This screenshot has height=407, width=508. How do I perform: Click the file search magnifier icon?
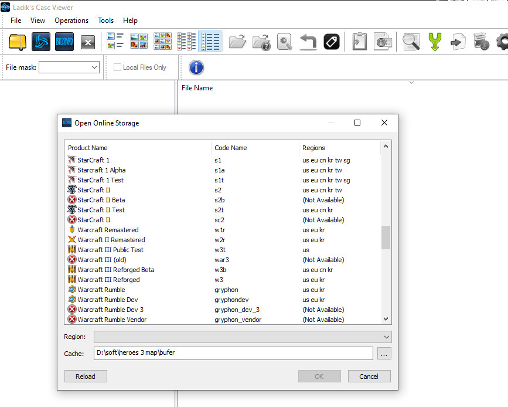[x=284, y=42]
